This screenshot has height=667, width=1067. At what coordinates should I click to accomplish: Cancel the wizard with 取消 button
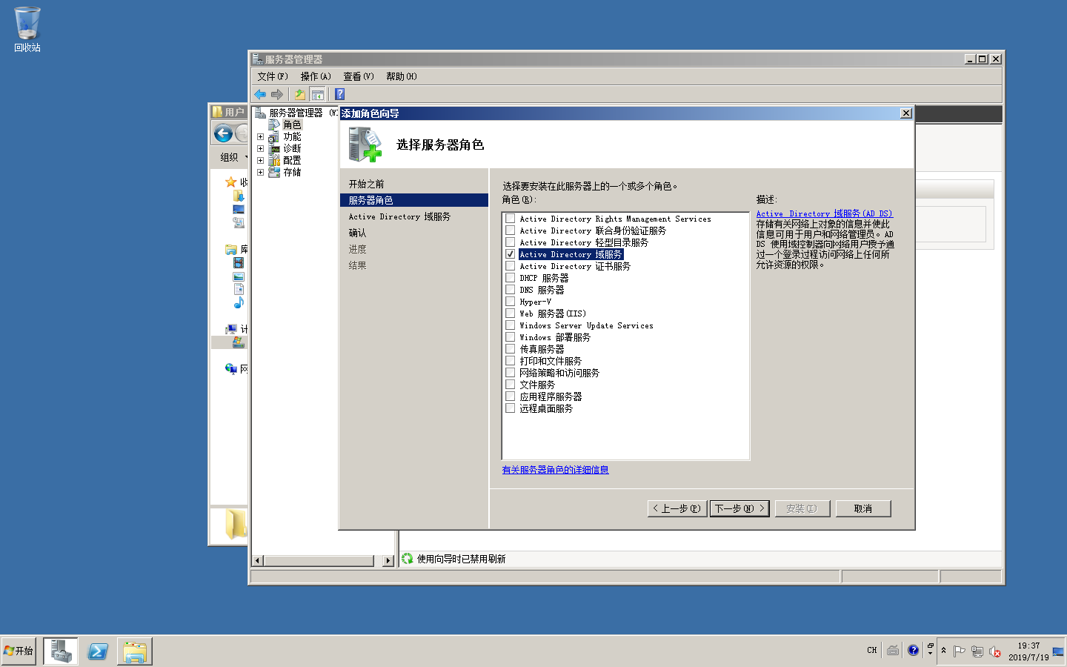862,508
